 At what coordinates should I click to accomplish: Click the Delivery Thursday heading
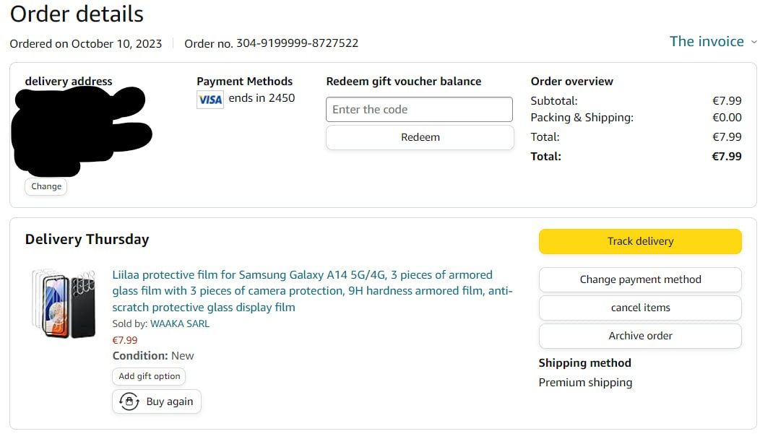(87, 240)
